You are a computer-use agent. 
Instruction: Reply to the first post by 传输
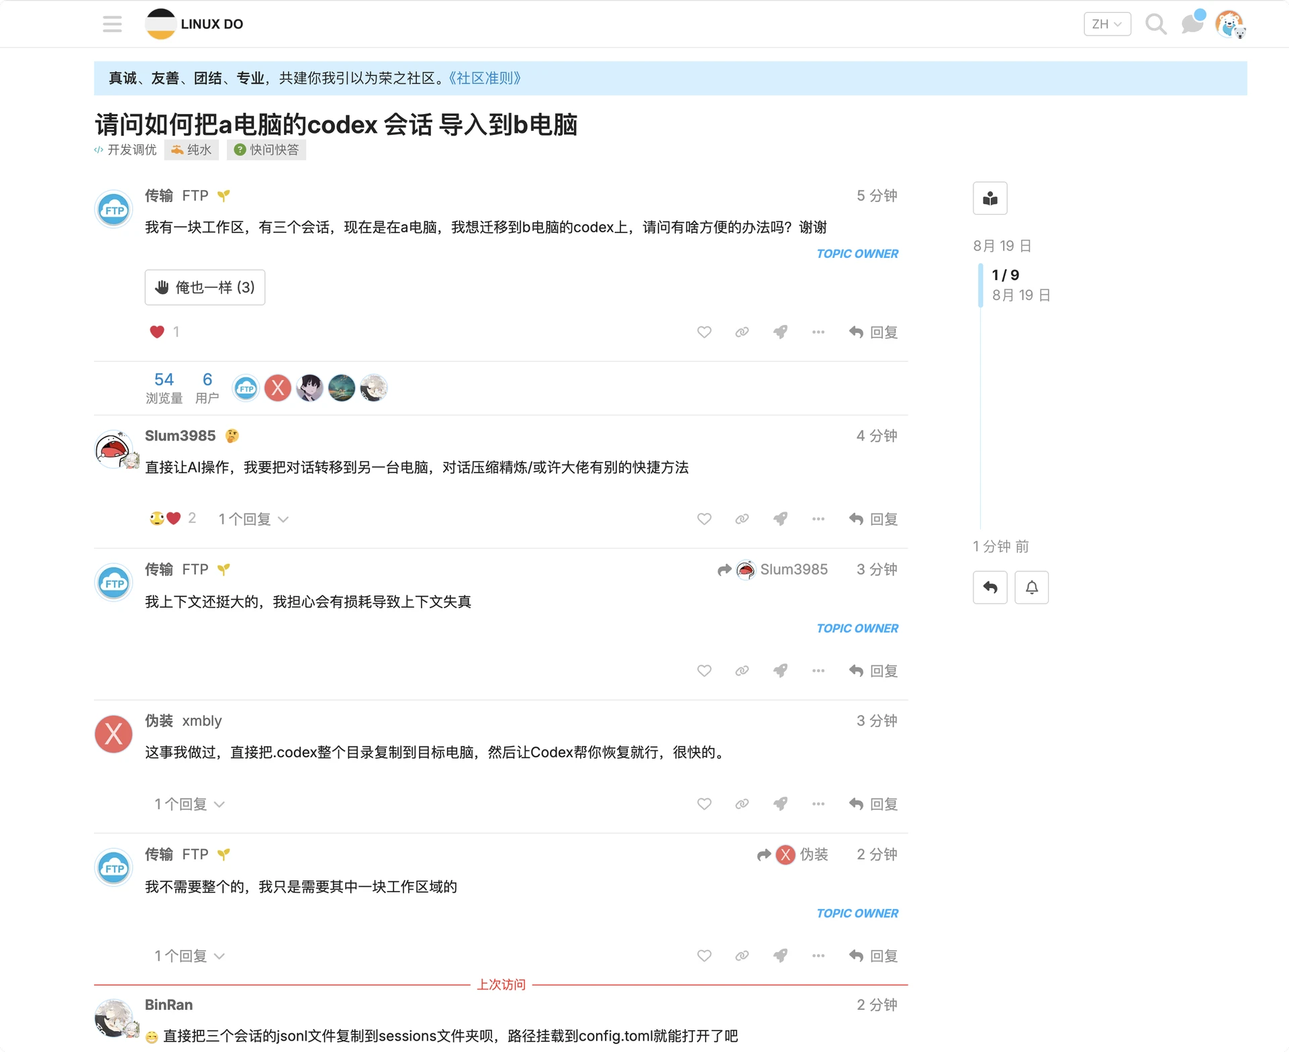point(873,332)
